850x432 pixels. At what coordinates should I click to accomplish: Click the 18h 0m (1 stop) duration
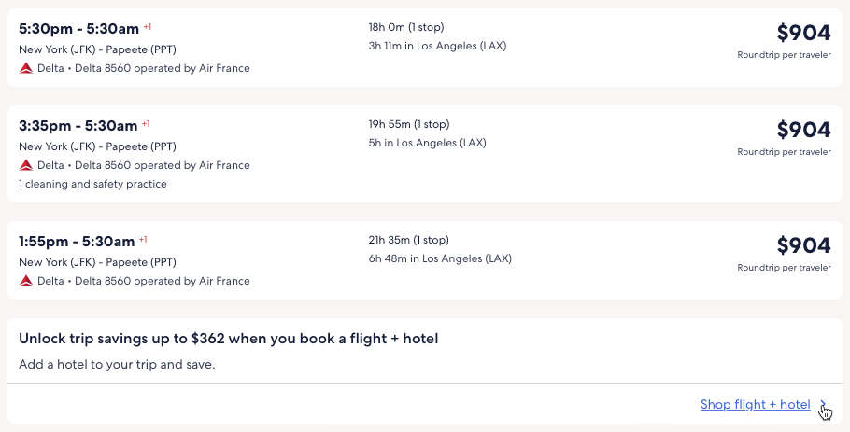tap(408, 27)
